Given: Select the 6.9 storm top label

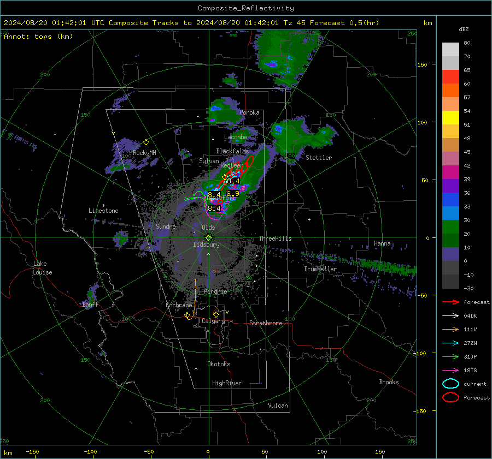Looking at the screenshot, I should tap(232, 194).
